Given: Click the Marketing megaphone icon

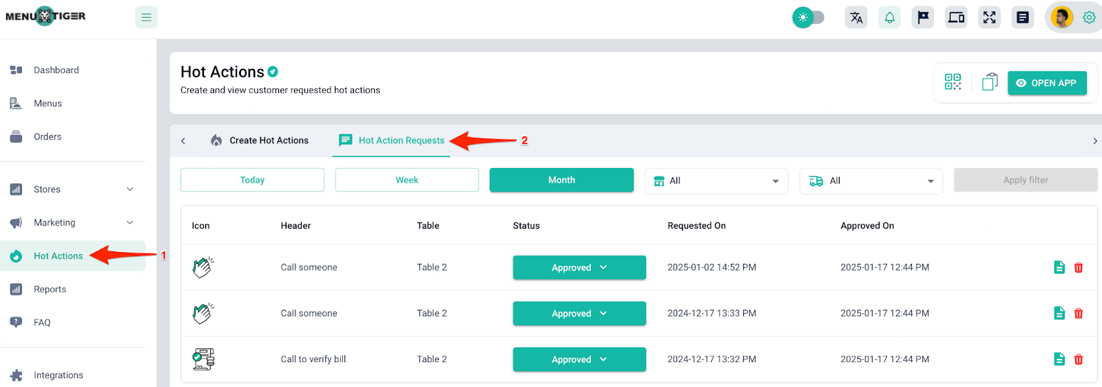Looking at the screenshot, I should point(16,222).
